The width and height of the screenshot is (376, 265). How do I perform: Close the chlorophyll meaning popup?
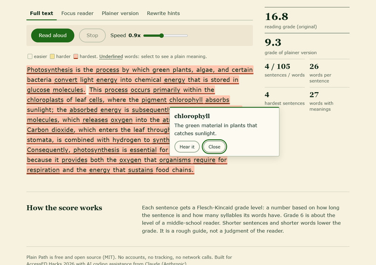(x=214, y=147)
